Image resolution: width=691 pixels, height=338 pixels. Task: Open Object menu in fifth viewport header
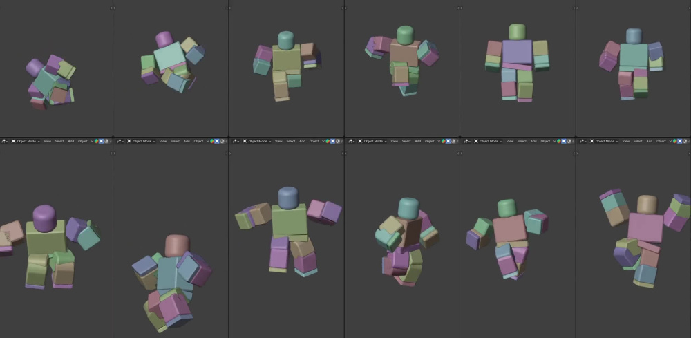click(545, 141)
